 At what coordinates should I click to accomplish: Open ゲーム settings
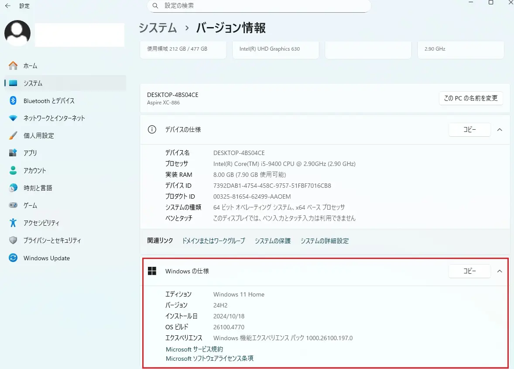coord(65,205)
